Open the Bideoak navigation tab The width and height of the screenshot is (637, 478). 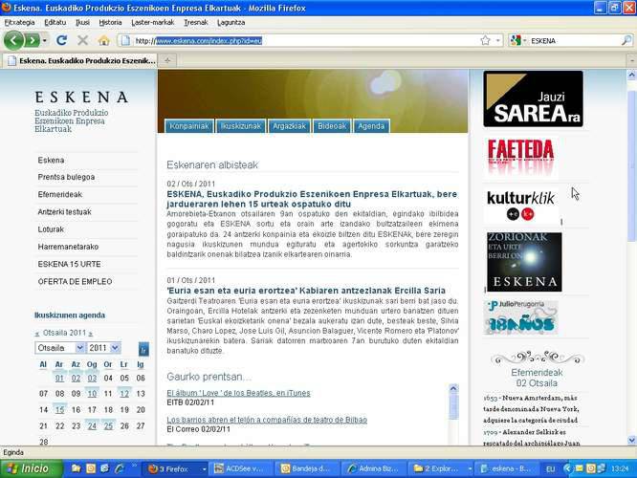(332, 126)
